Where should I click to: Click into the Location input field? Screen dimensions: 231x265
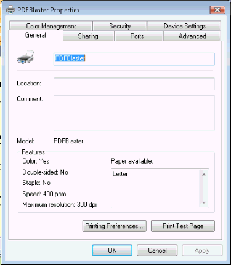tap(134, 84)
